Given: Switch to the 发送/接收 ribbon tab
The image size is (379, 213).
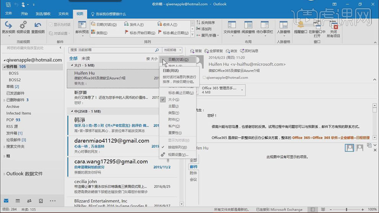Looking at the screenshot, I should point(43,14).
